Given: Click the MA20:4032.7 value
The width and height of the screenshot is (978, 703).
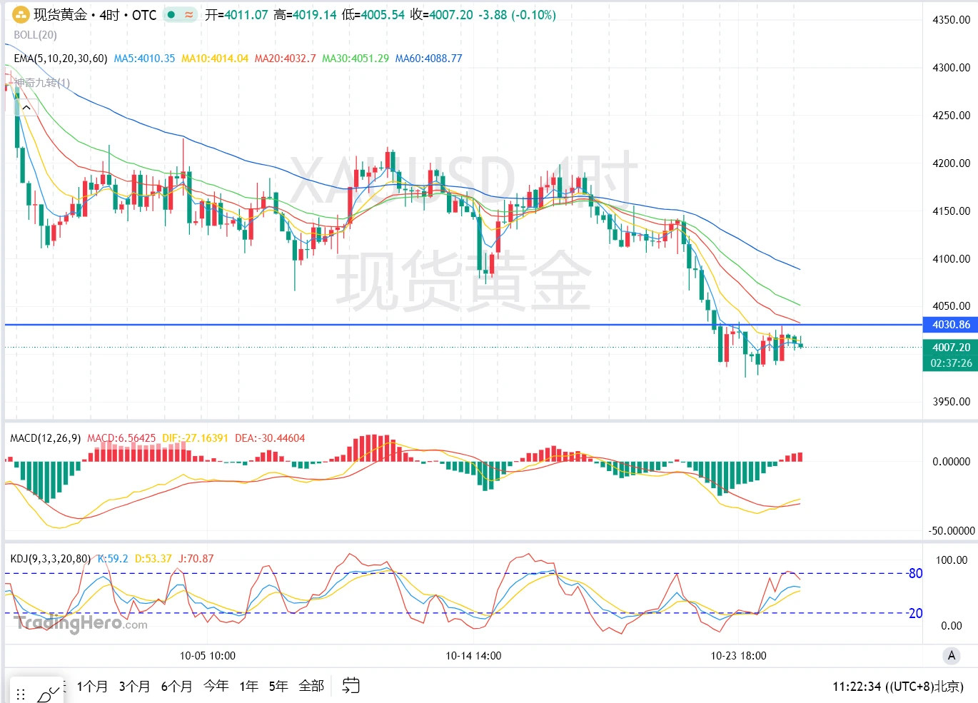Looking at the screenshot, I should (x=286, y=59).
